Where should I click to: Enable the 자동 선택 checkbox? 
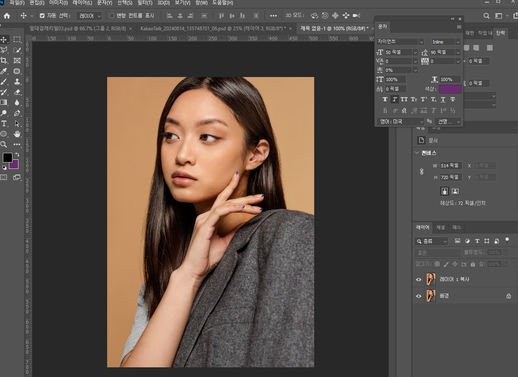coord(42,16)
